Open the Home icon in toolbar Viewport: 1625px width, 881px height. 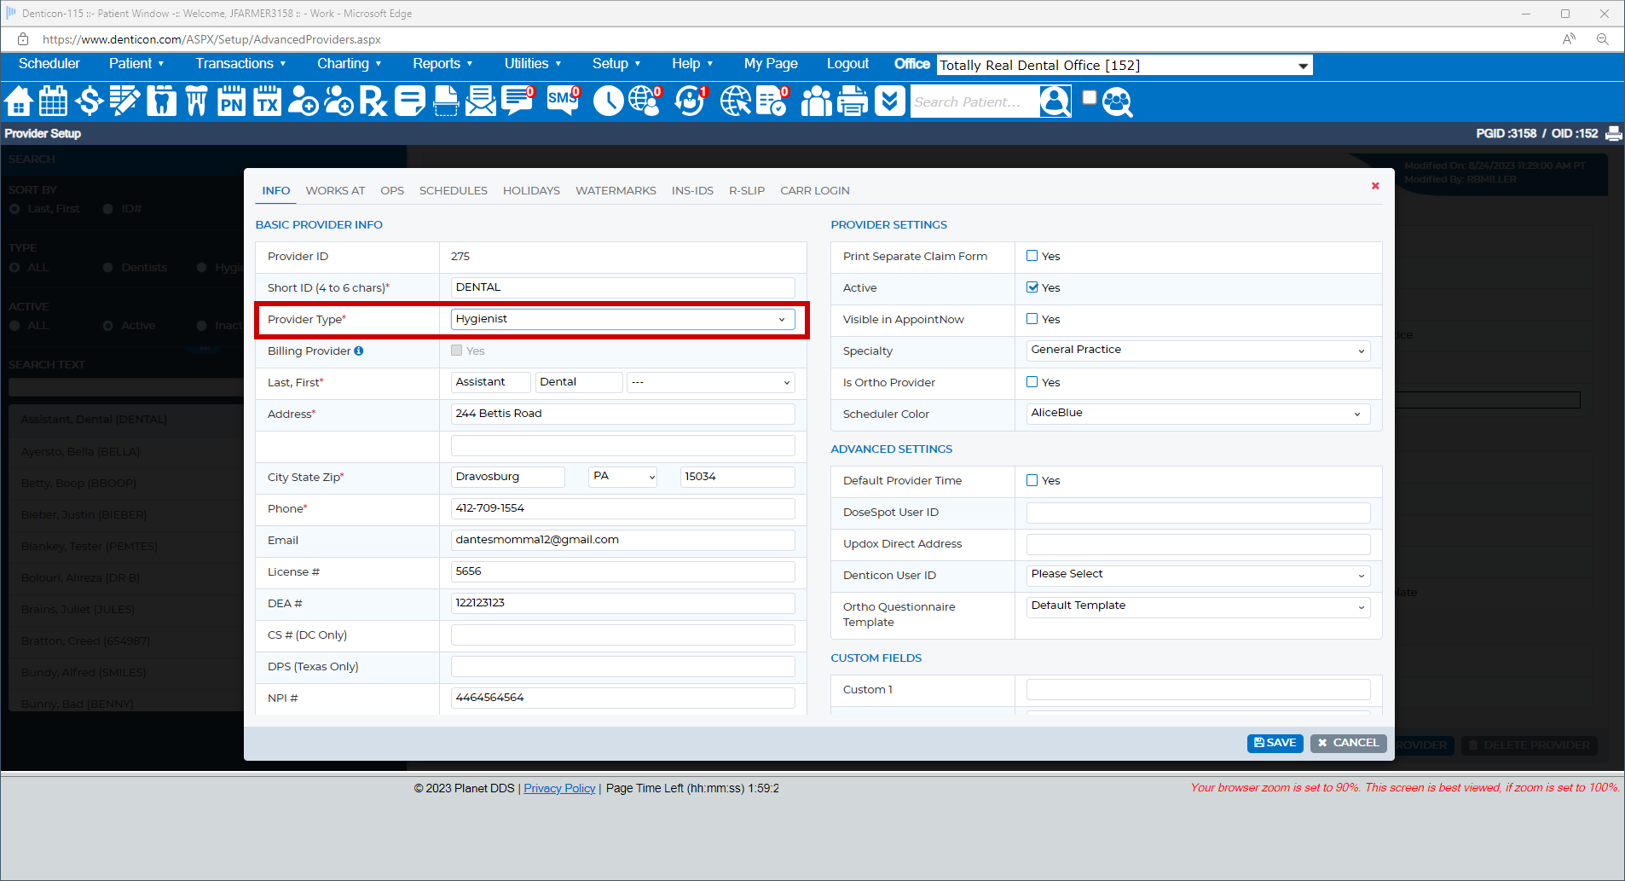(x=19, y=101)
